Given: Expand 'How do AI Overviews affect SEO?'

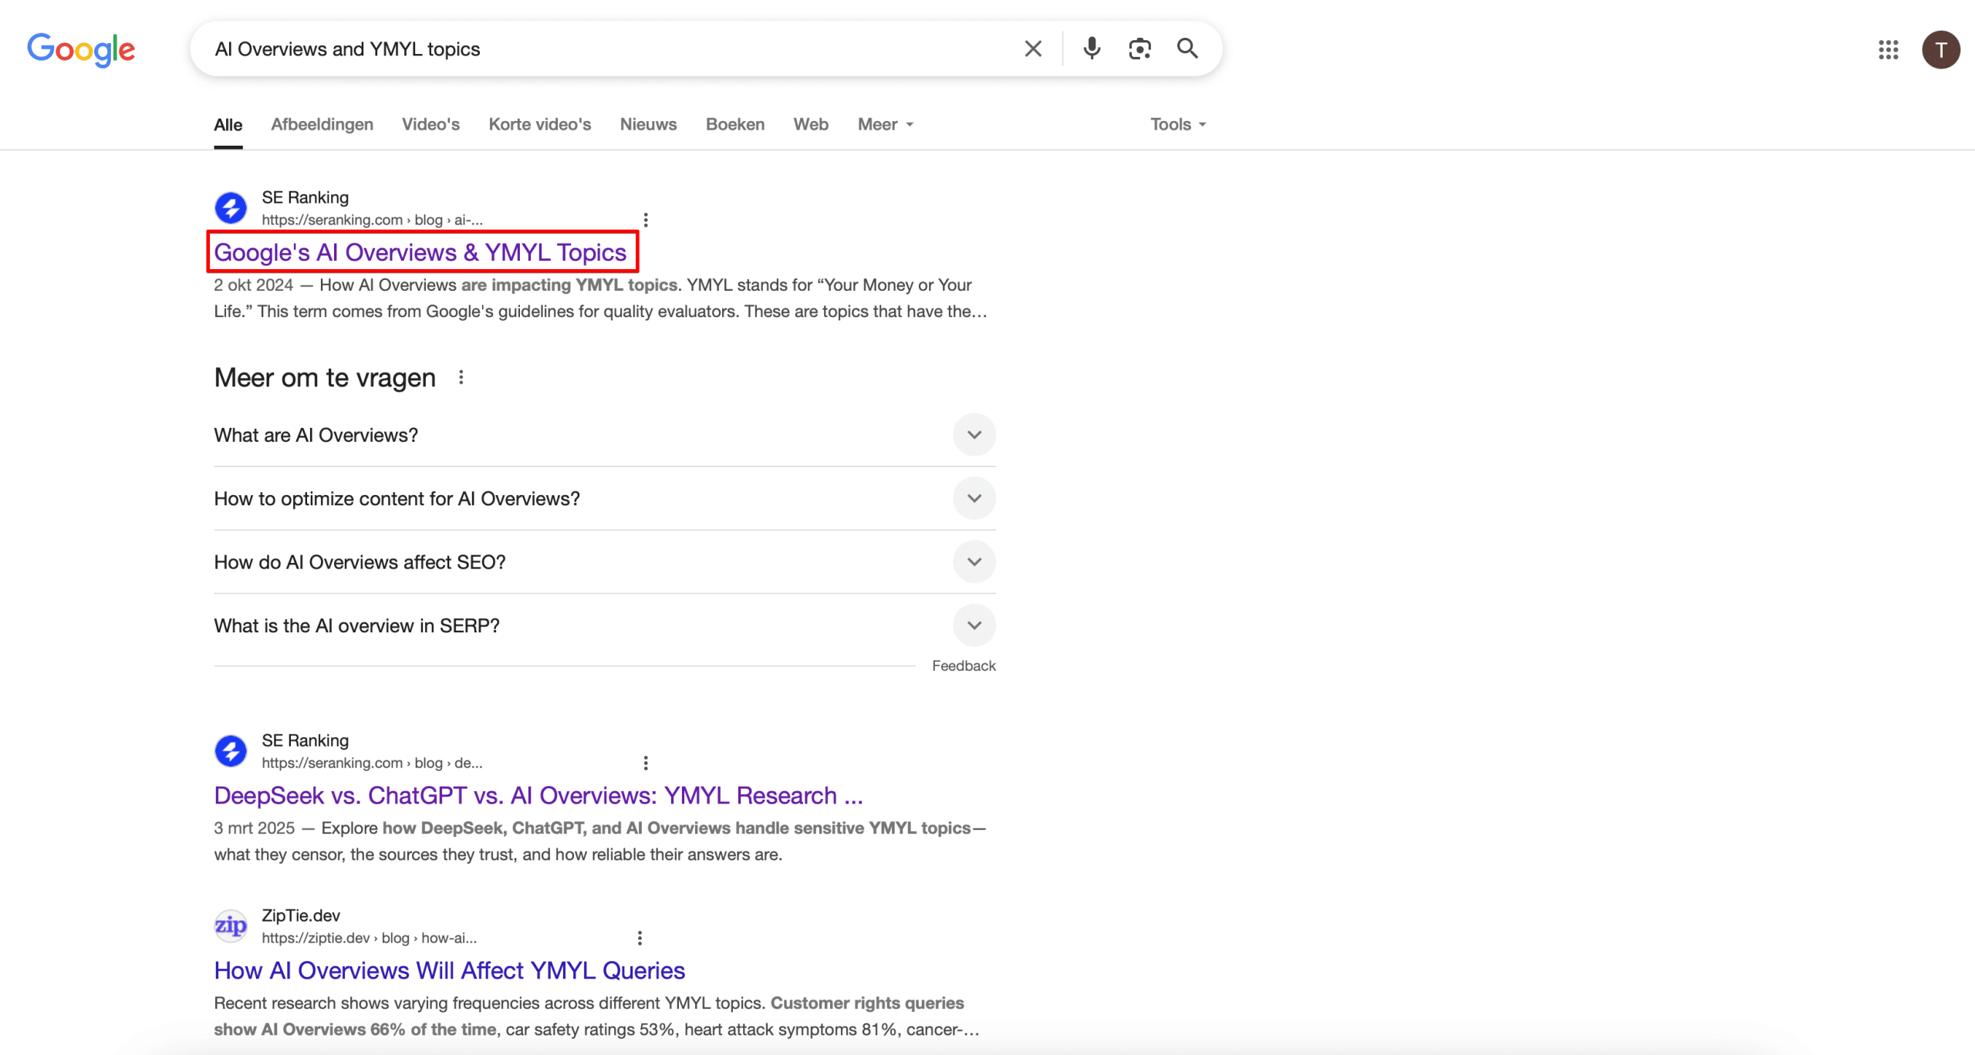Looking at the screenshot, I should [605, 561].
